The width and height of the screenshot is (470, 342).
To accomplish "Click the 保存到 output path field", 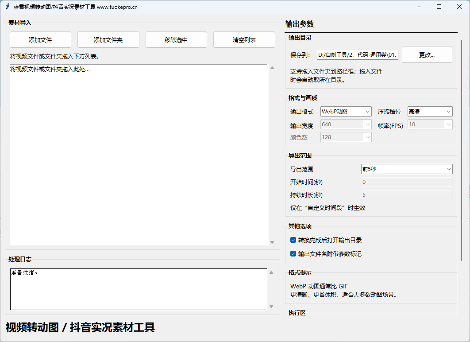I will point(358,55).
